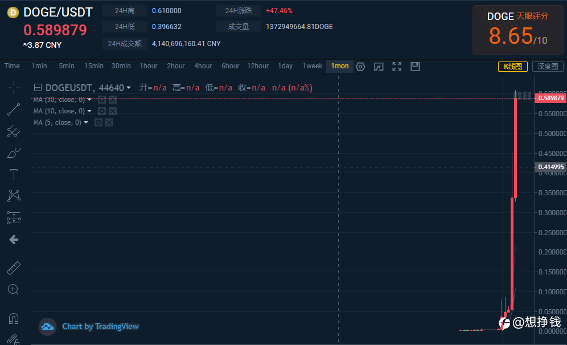The height and width of the screenshot is (345, 567).
Task: Select the 1day interval
Action: [x=285, y=66]
